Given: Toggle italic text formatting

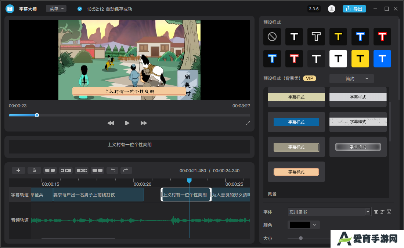Looking at the screenshot, I should tap(382, 212).
